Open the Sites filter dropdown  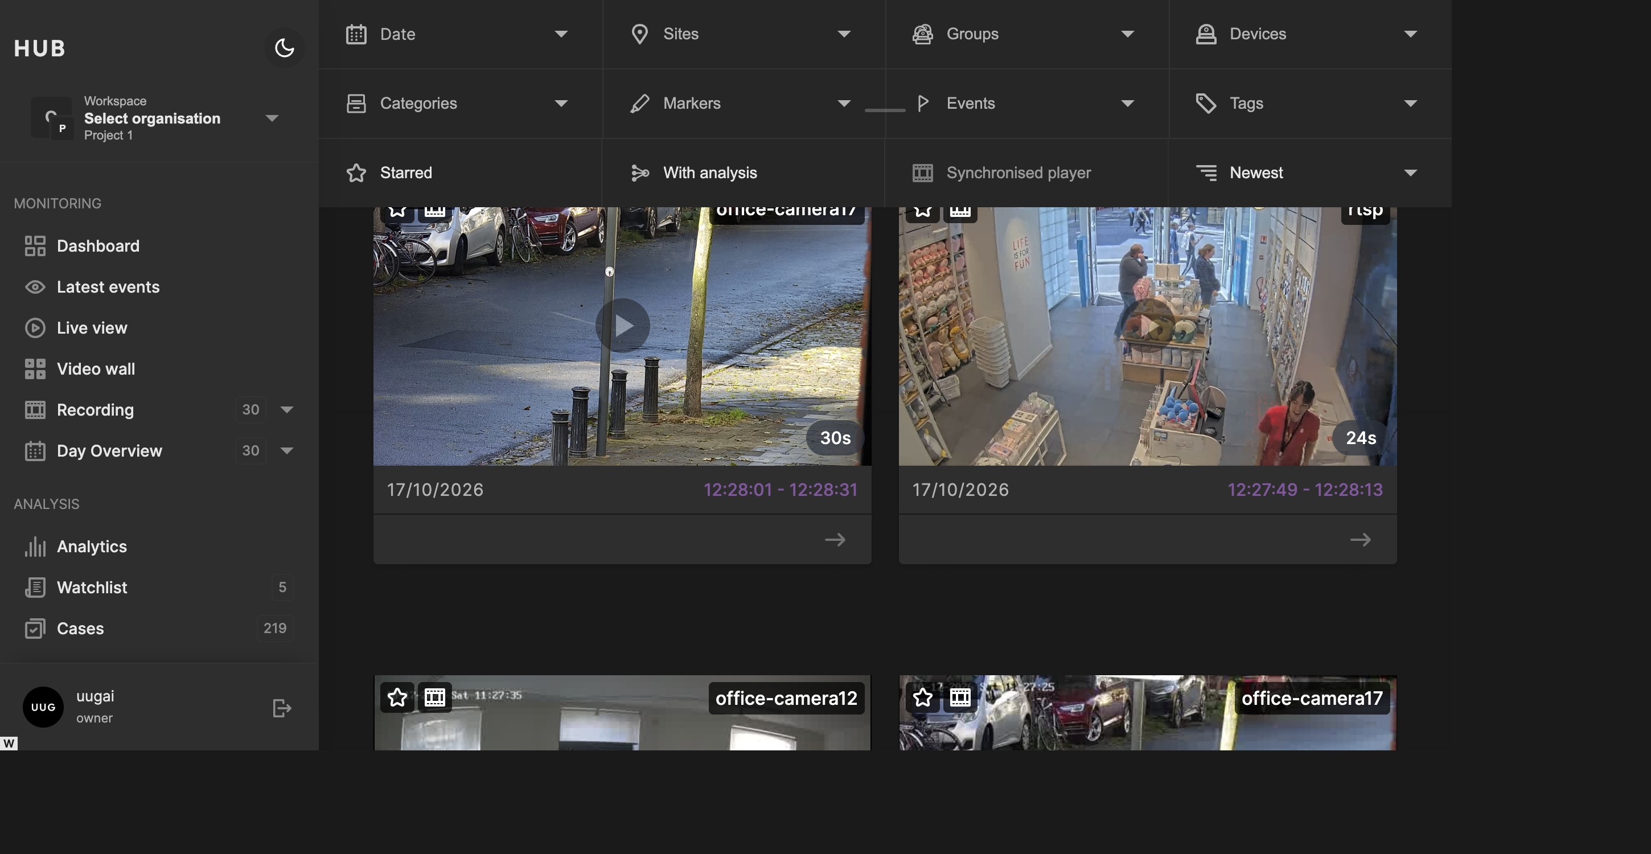tap(744, 34)
